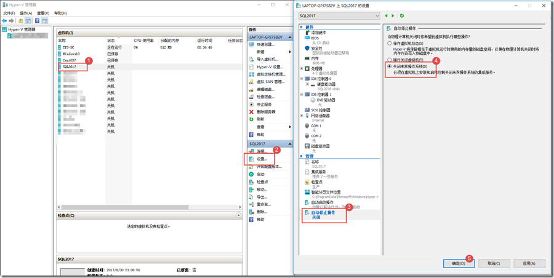Click the previous-VM green arrow in settings window
554x278 pixels.
coord(386,16)
